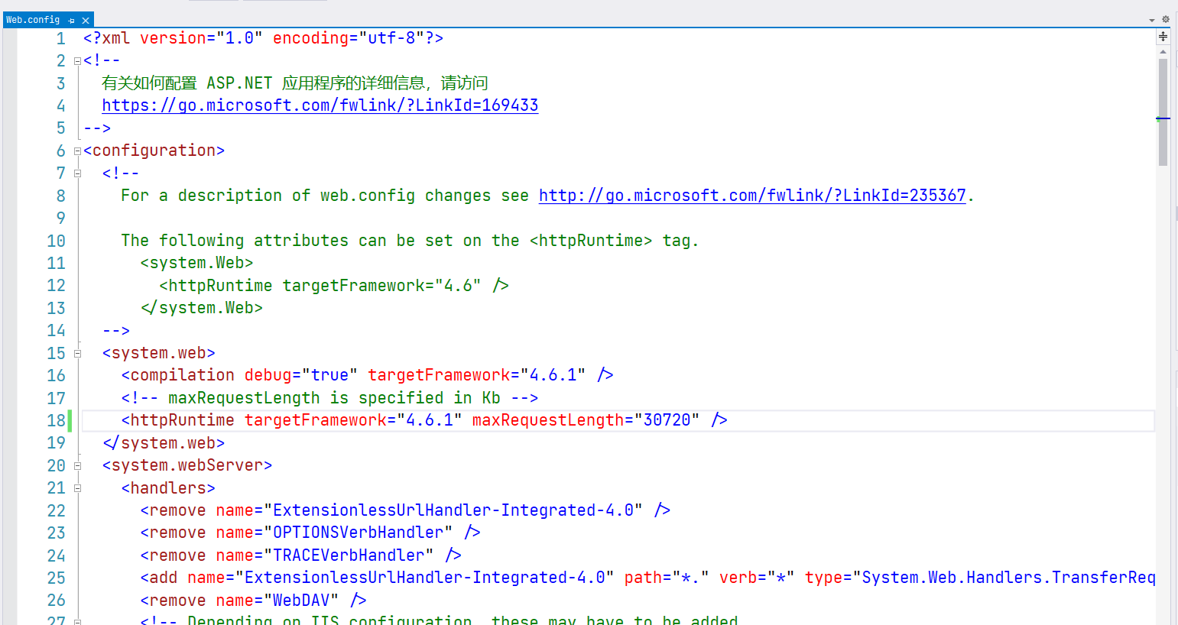Open the LinkId=235367 Microsoft link
Screen dimensions: 1178x625
(752, 196)
